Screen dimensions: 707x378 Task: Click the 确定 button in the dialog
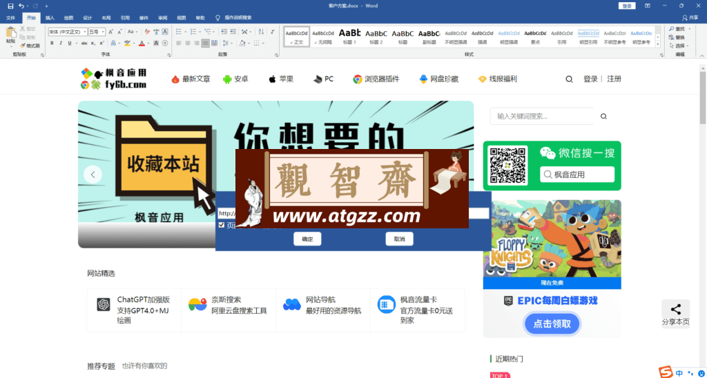pyautogui.click(x=307, y=239)
